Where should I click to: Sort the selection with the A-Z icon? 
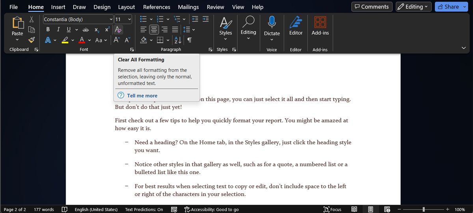point(178,40)
